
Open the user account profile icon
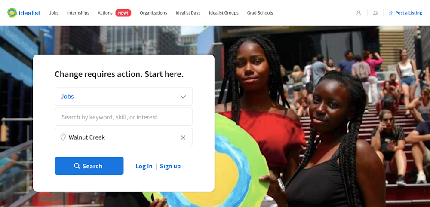coord(359,13)
